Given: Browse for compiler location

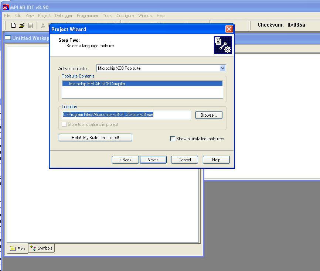Looking at the screenshot, I should click(209, 115).
